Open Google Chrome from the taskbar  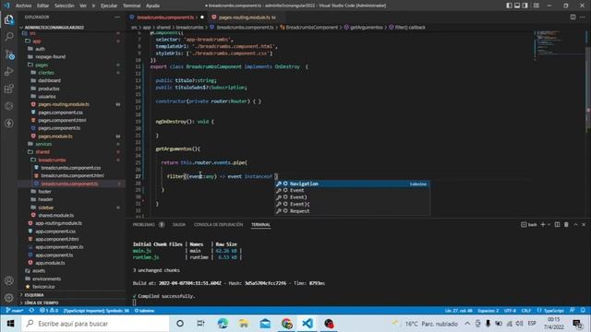pyautogui.click(x=286, y=324)
